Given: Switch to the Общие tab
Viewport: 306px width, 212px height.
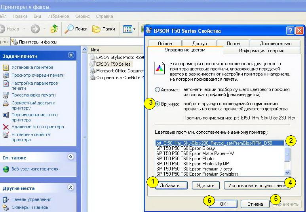Looking at the screenshot, I should point(165,43).
